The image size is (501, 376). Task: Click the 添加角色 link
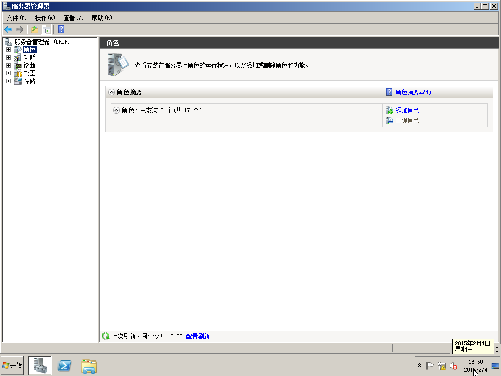point(407,110)
